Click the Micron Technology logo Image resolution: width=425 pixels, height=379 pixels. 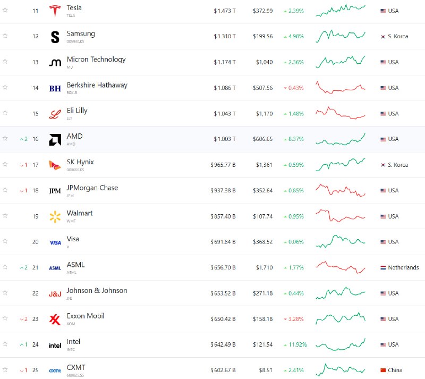click(55, 63)
